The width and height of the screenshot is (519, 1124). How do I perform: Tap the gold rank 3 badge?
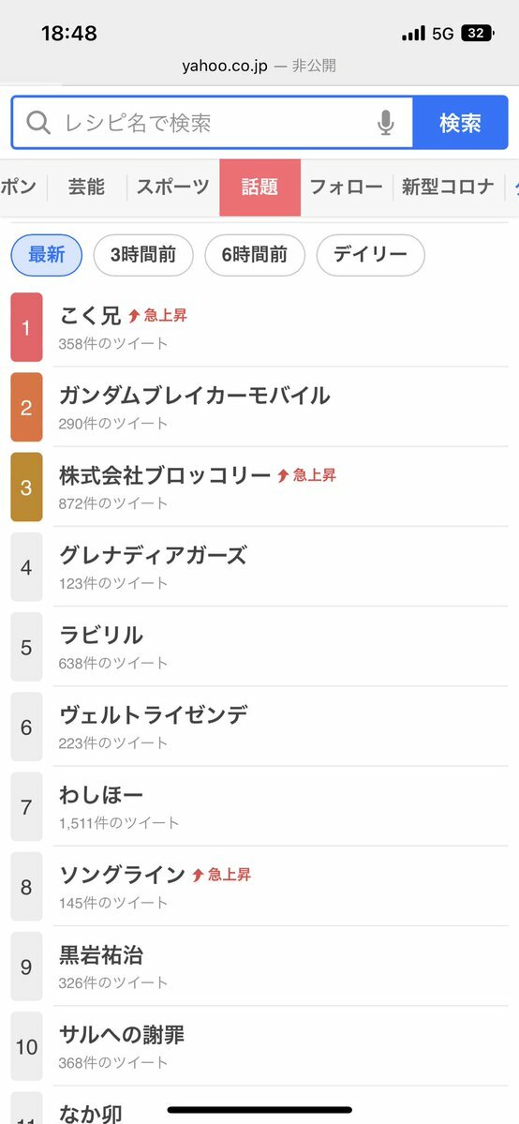coord(26,487)
